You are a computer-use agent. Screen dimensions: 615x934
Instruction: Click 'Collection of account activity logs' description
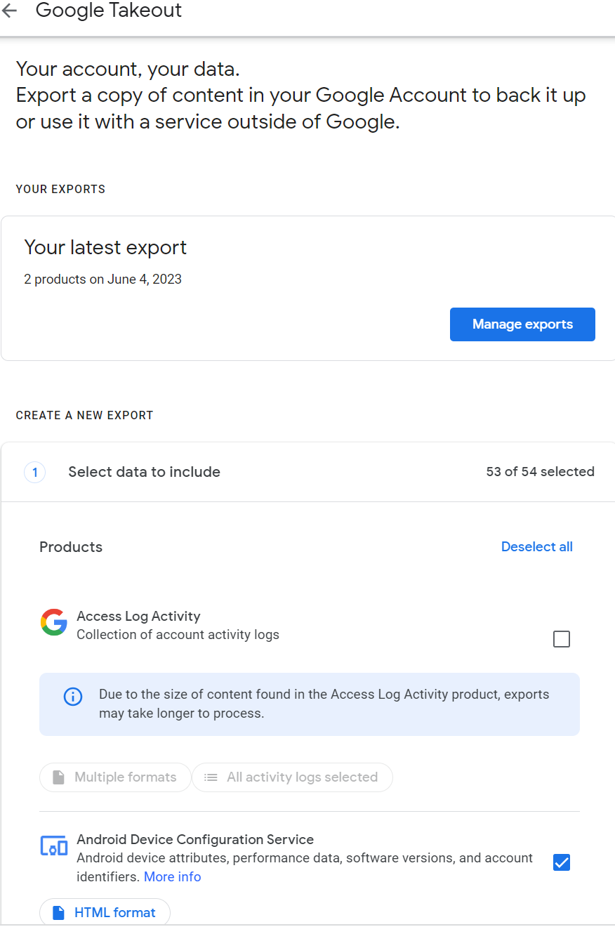[178, 634]
